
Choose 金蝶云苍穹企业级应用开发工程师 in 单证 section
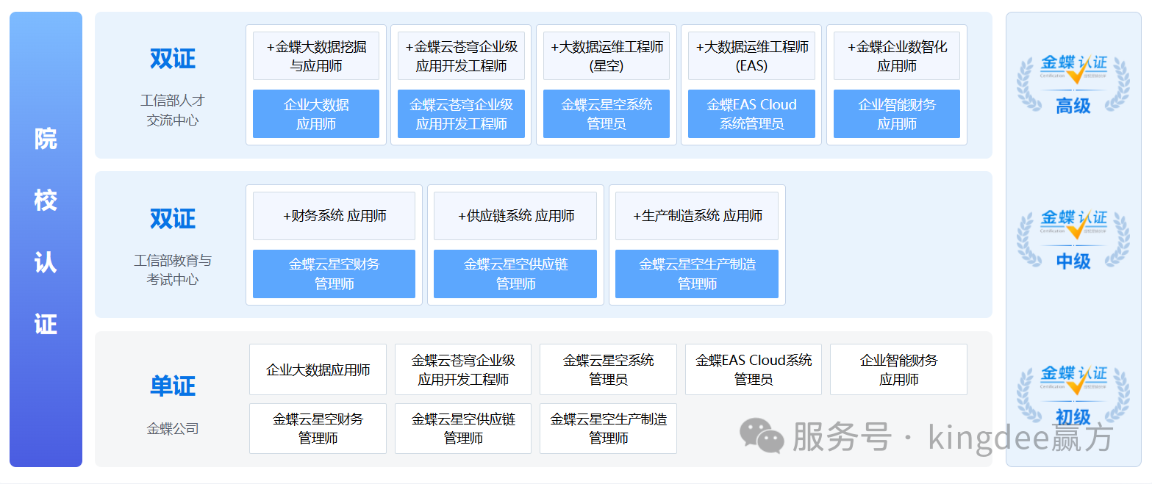[463, 369]
